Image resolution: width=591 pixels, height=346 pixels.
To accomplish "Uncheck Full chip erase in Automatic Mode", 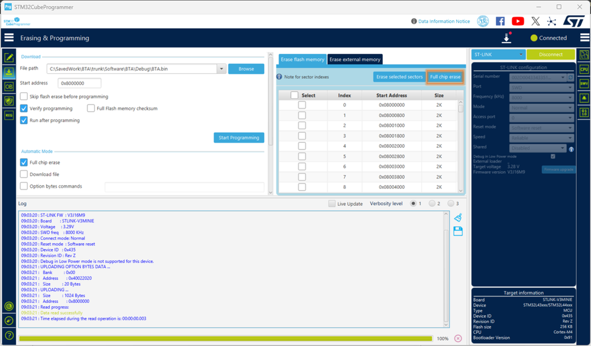I will pos(24,162).
